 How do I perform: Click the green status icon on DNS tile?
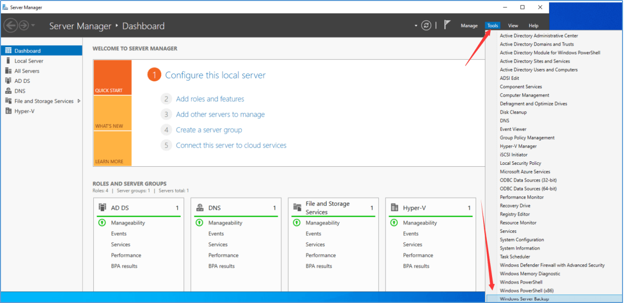coord(199,223)
